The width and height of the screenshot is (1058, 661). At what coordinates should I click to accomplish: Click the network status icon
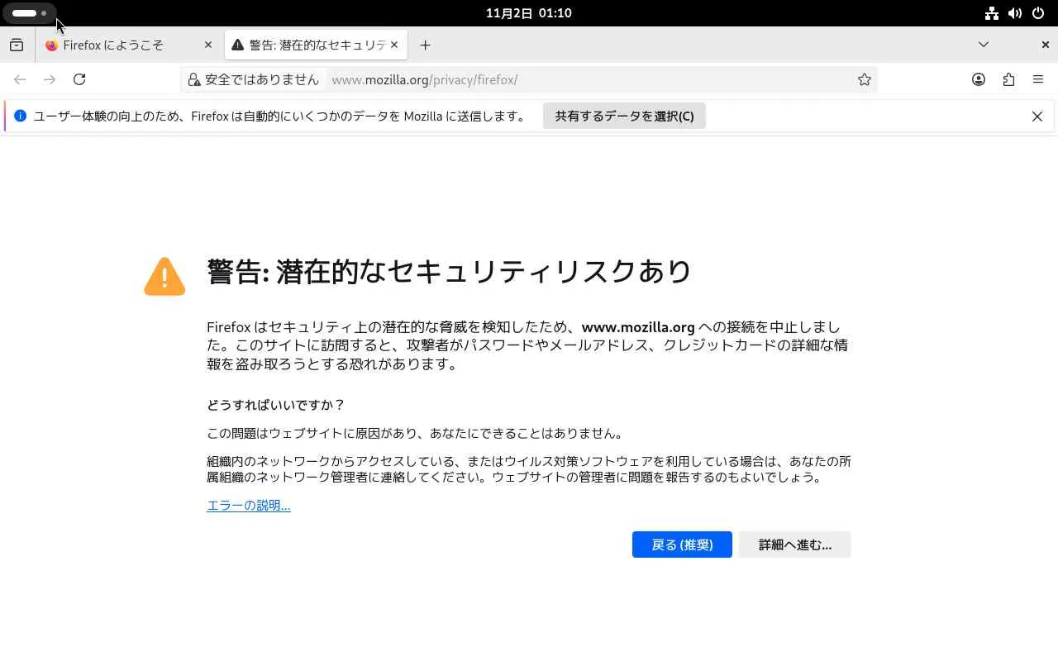point(992,13)
